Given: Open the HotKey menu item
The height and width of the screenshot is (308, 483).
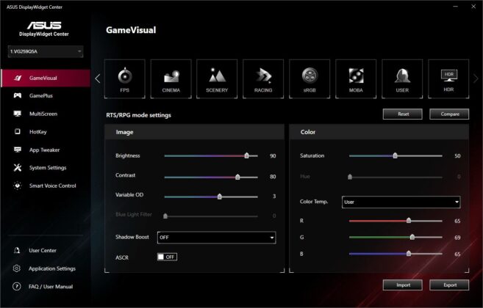Looking at the screenshot, I should pyautogui.click(x=46, y=131).
